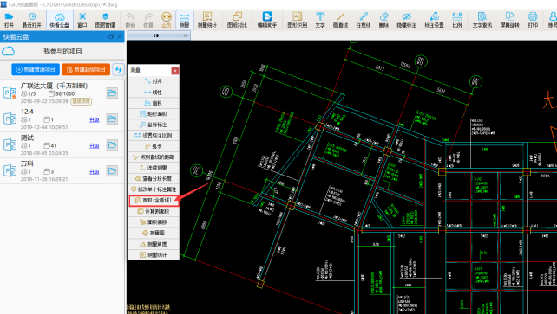Toggle the 测量 measurement panel button
Screen dimensions: 557x314
point(184,20)
